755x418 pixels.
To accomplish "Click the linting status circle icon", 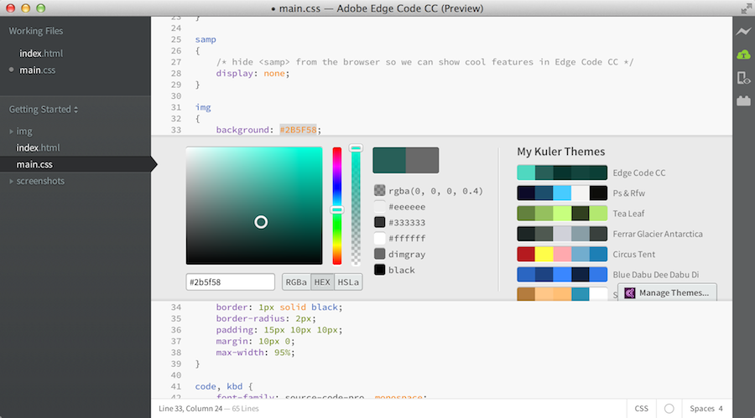I will [x=669, y=409].
